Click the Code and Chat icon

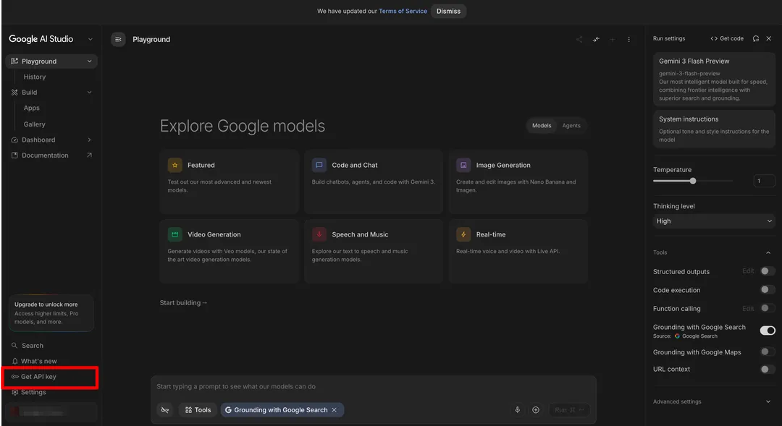coord(319,165)
